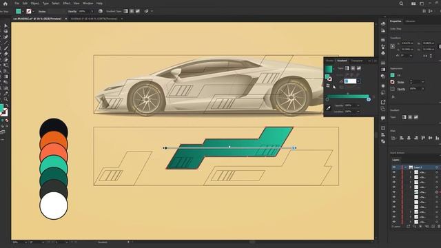Go to the Illustrator Home screen icon
This screenshot has height=248, width=441.
5,3
